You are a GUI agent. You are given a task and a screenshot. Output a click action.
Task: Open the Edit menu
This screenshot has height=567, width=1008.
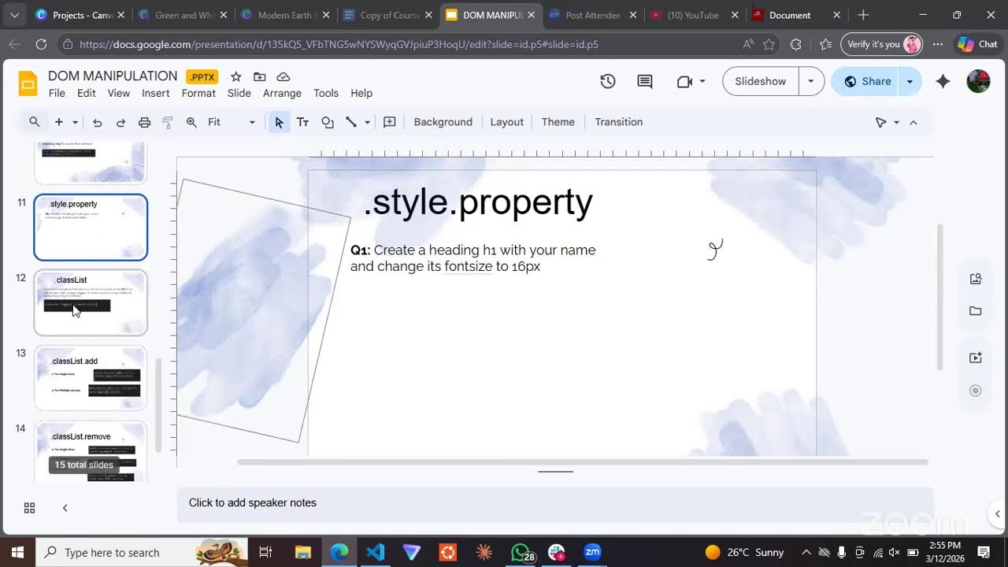click(87, 93)
